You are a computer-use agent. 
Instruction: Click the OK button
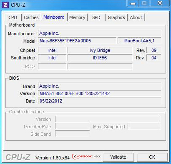point(152,157)
